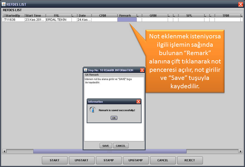Screen dimensions: 245x167
Task: Click the message Remark is saved successfully!
Action: pyautogui.click(x=117, y=110)
